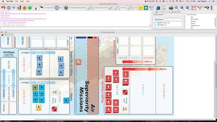The height and width of the screenshot is (122, 217).
Task: Click the notes checklist icon
Action: 152,8
